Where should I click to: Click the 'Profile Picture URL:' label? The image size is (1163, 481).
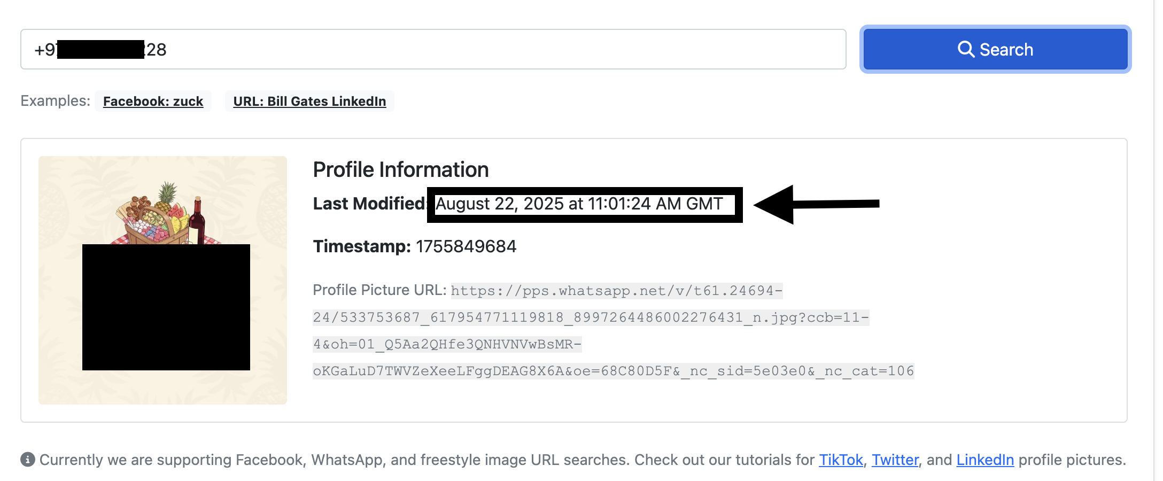379,290
